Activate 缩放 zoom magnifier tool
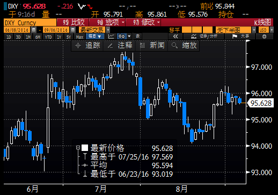Viewport: 278px width, 195px height. pyautogui.click(x=184, y=46)
